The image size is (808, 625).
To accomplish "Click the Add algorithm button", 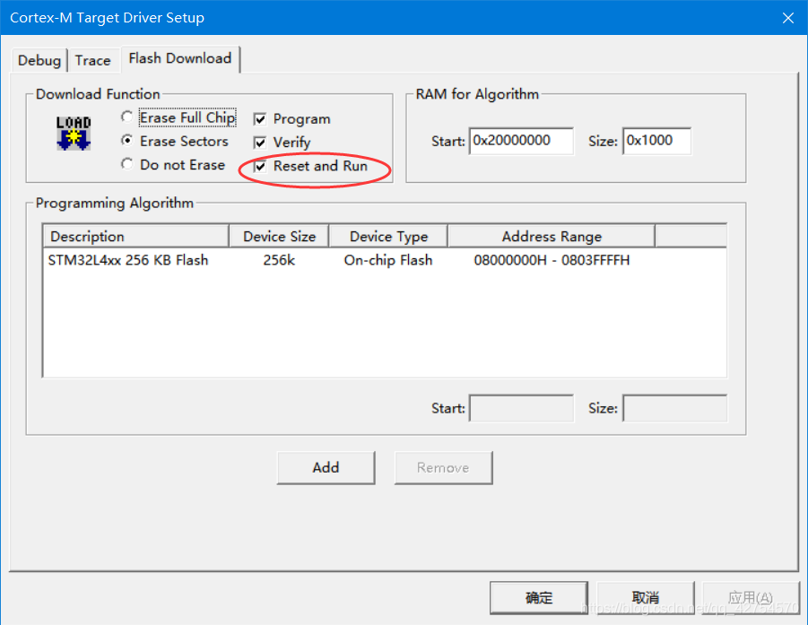I will [326, 468].
